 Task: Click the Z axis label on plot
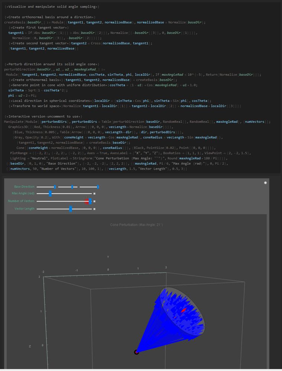pos(30,347)
